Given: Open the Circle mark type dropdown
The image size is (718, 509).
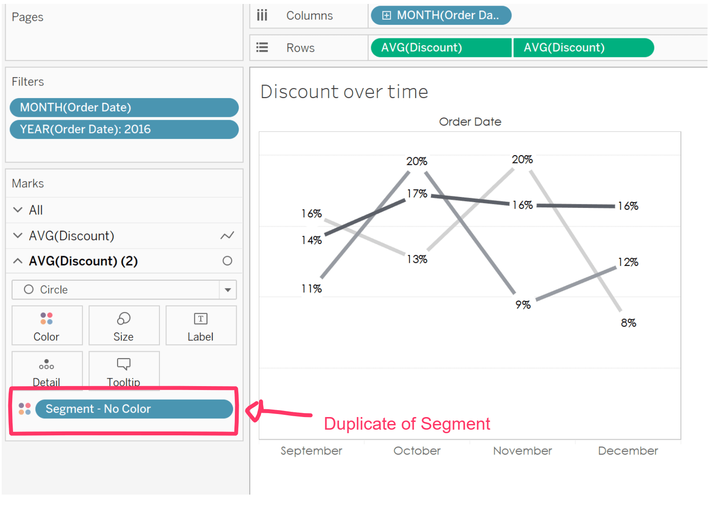Looking at the screenshot, I should coord(228,289).
